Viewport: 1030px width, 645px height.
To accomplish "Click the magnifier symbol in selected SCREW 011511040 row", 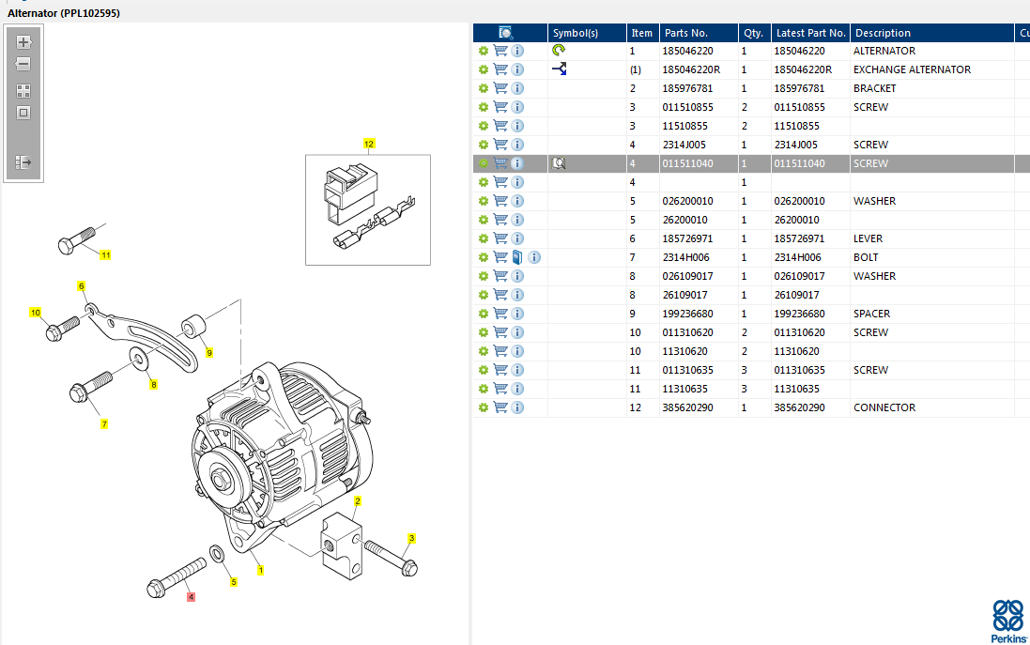I will [559, 163].
